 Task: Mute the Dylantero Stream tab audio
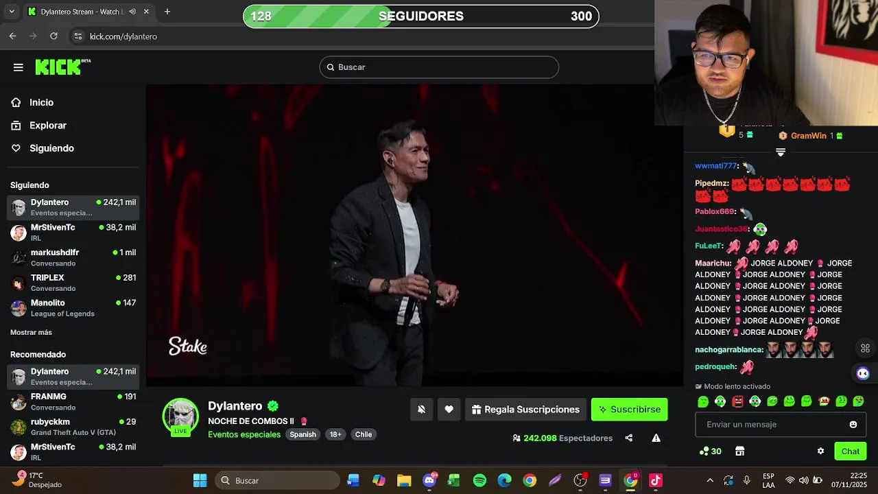click(132, 12)
